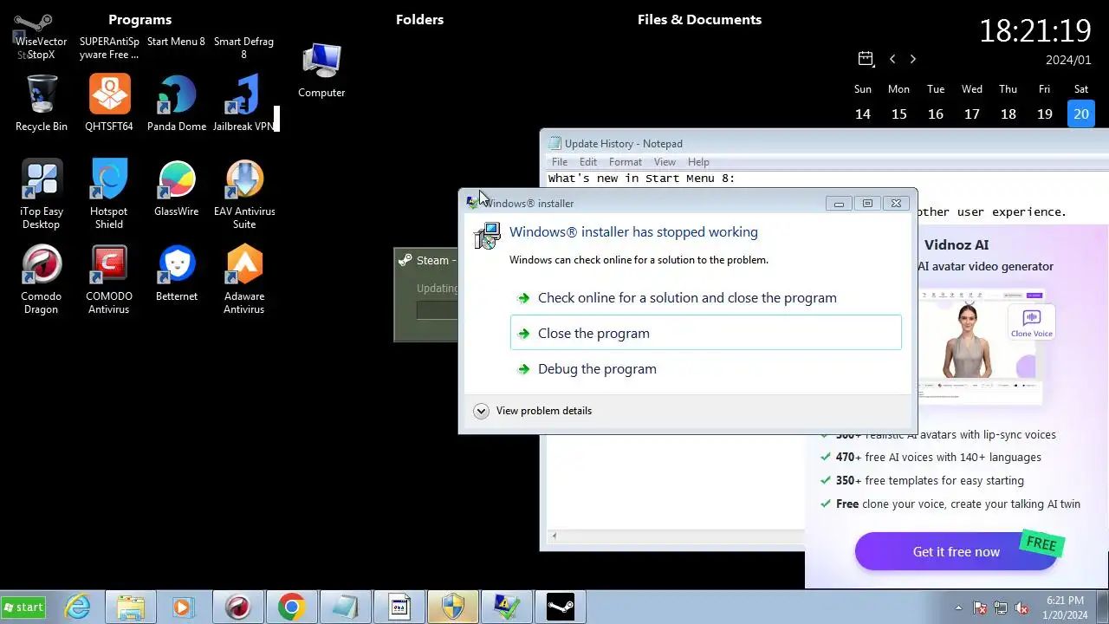Screen dimensions: 1109x624
Task: Switch to Notepad taskbar button
Action: tap(345, 608)
